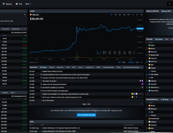Click the purple asset tag on Audius row
Screen dimensions: 173x133
(x=142, y=84)
